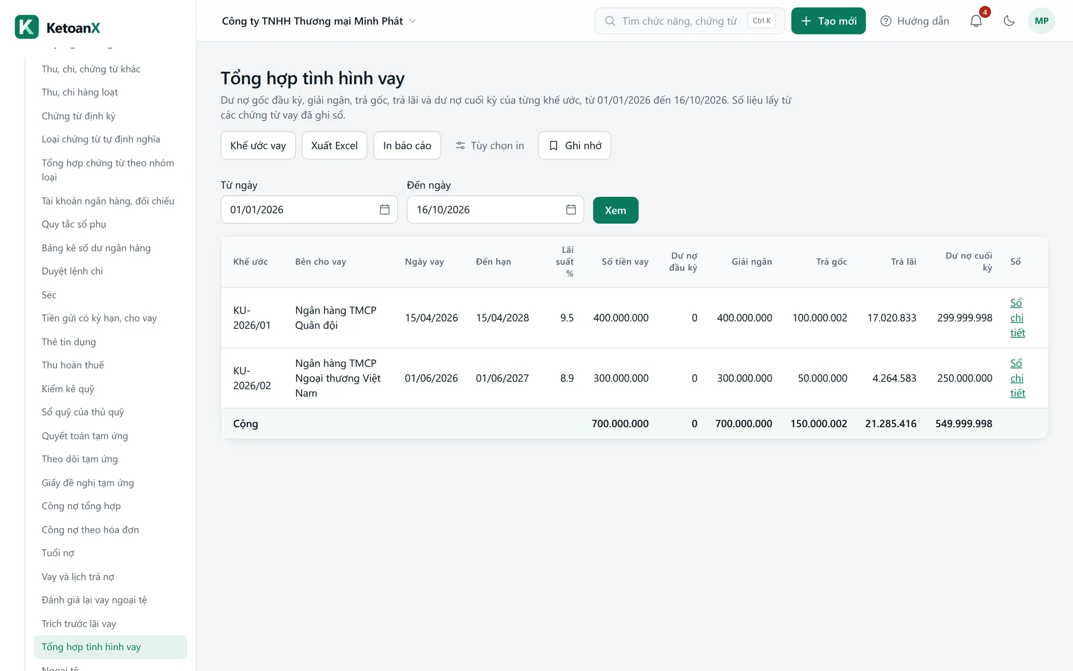Open calendar picker for Từ ngày

tap(384, 210)
